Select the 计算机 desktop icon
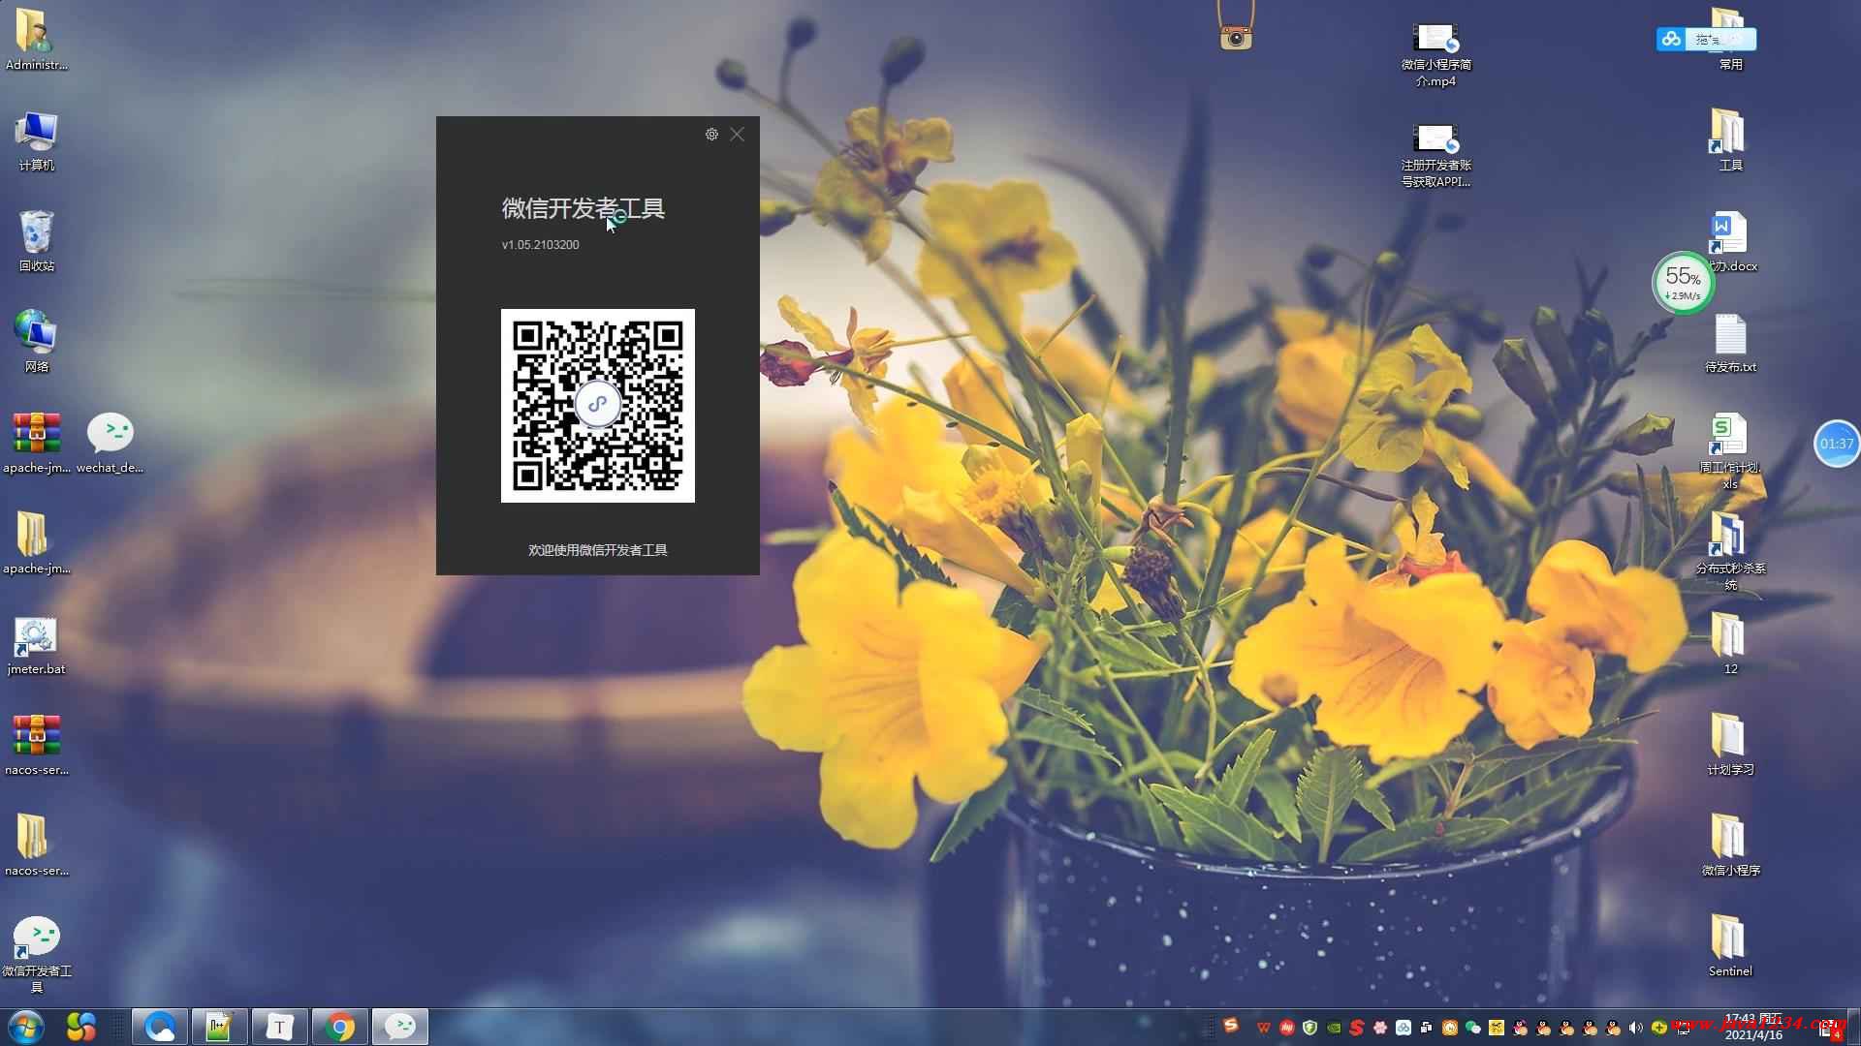This screenshot has height=1046, width=1861. 37,140
